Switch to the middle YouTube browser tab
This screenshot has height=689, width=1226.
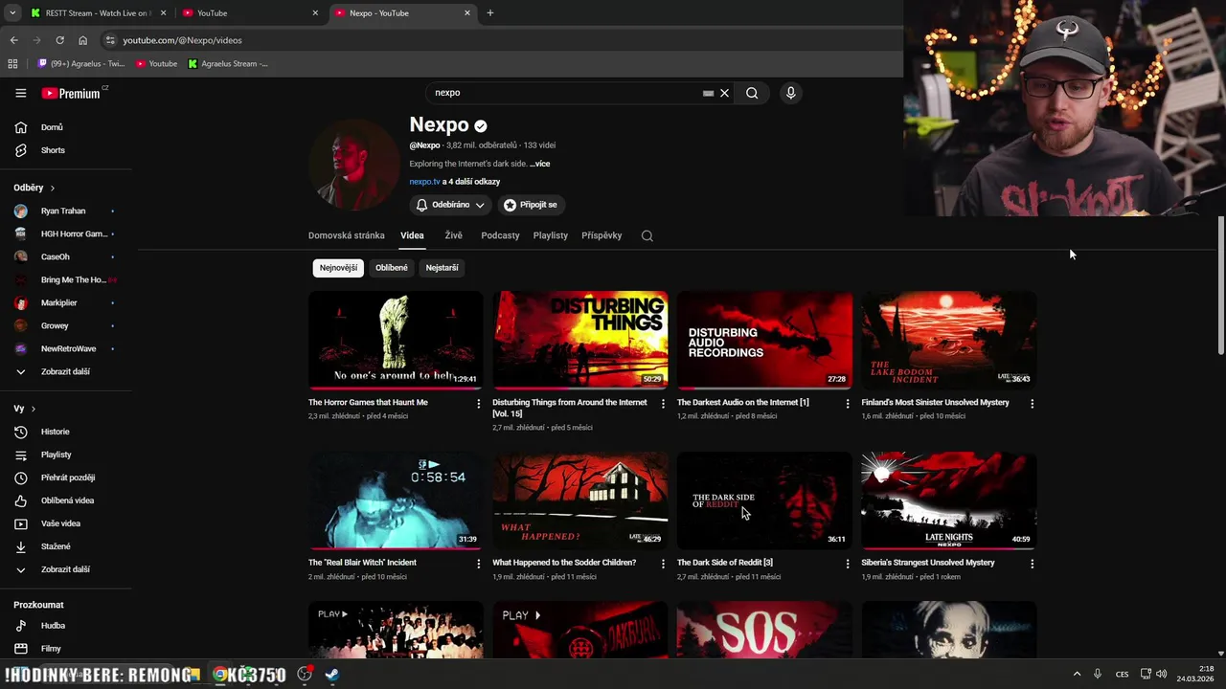click(250, 13)
